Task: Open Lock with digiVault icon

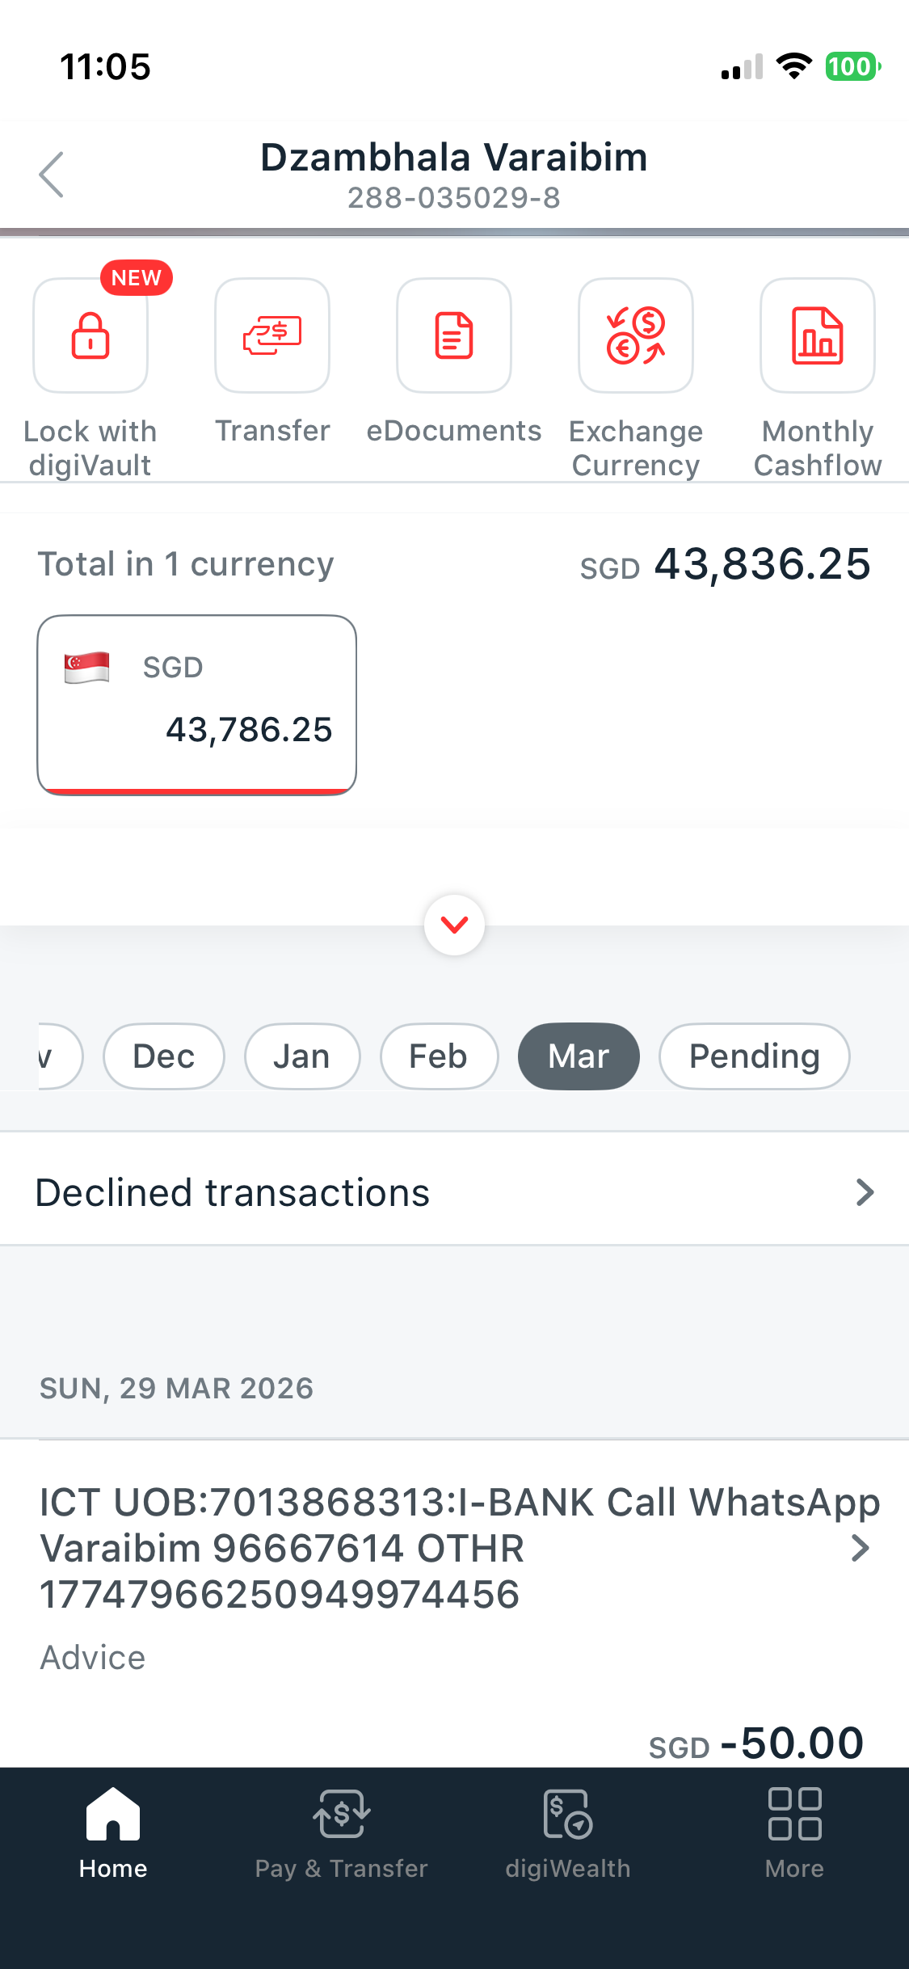Action: tap(90, 335)
